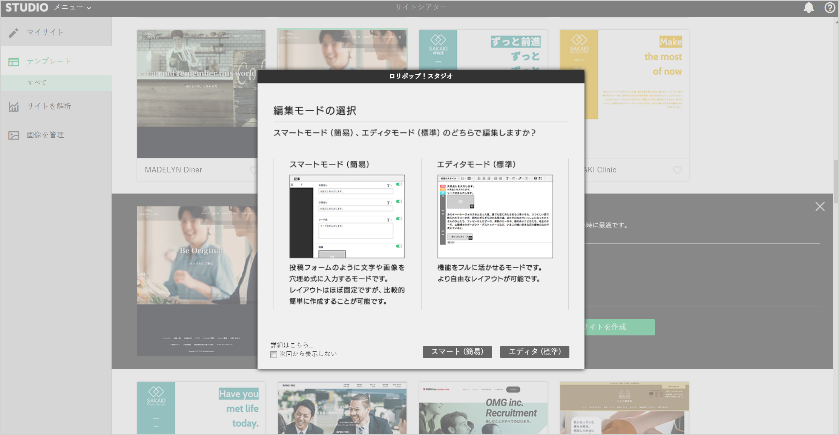Click the Smart mode preview image
Image resolution: width=839 pixels, height=435 pixels.
pyautogui.click(x=347, y=216)
